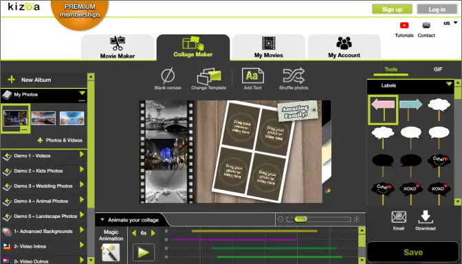Click the timeline zoom slider handle
The width and height of the screenshot is (462, 264).
click(300, 219)
